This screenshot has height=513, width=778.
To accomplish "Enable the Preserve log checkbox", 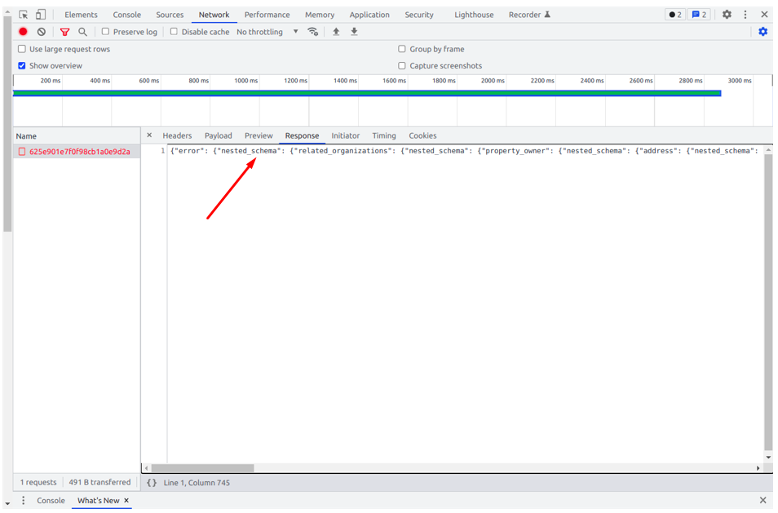I will [x=105, y=32].
